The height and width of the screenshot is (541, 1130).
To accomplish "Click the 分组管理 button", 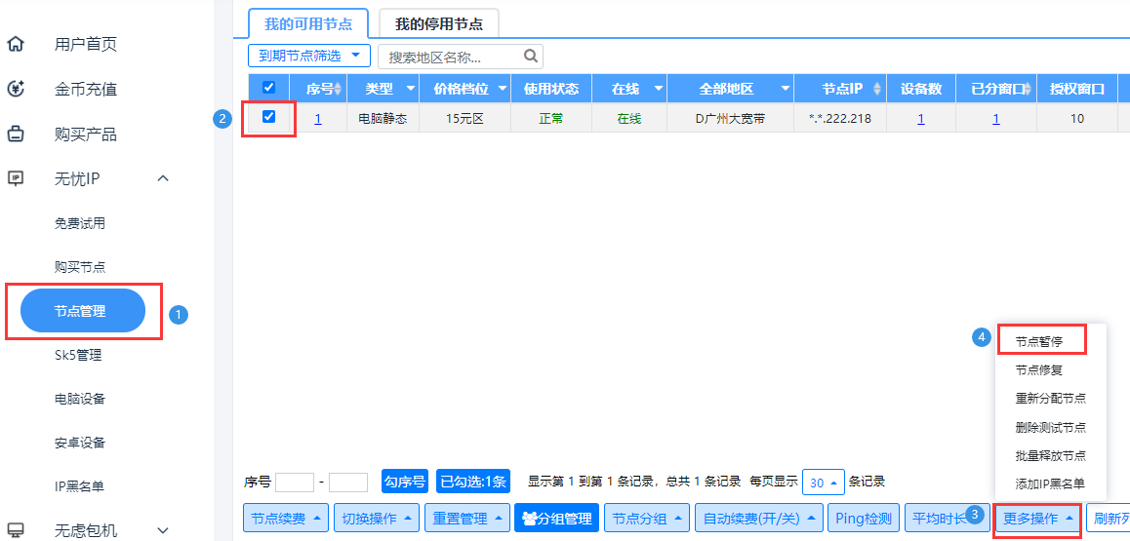I will pos(556,519).
